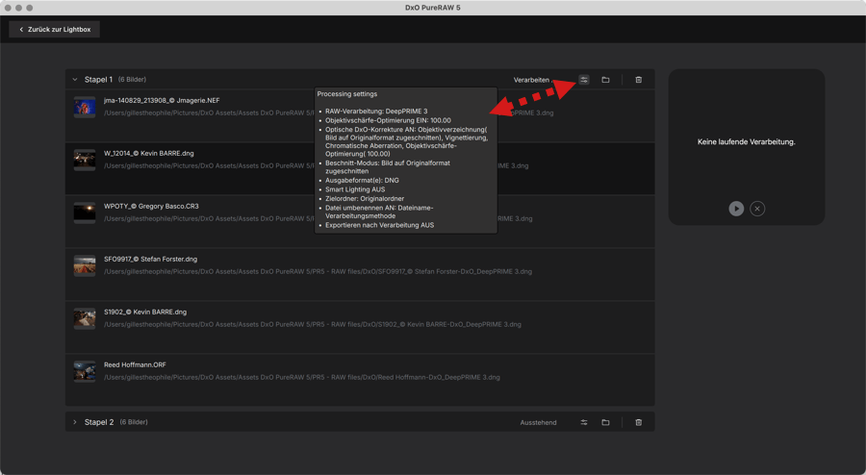Cancel processing with the X button
The height and width of the screenshot is (475, 866).
tap(757, 209)
